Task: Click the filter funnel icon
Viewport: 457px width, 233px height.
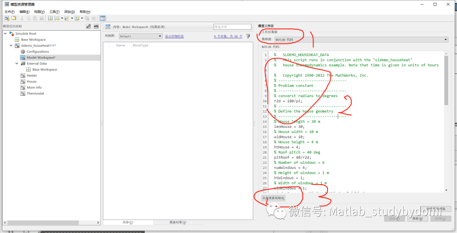Action: [x=248, y=36]
